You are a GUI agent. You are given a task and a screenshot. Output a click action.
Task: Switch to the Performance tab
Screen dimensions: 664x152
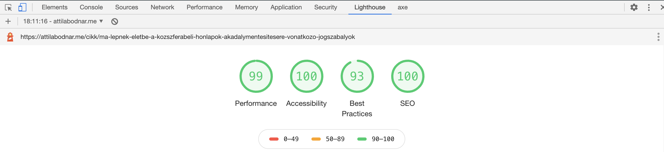(205, 7)
